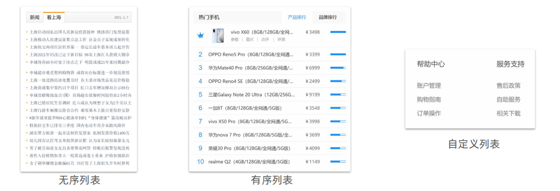The height and width of the screenshot is (191, 560).
Task: Open headline 男子被告知前女友自杀要帮还网贷
Action: click(59, 148)
